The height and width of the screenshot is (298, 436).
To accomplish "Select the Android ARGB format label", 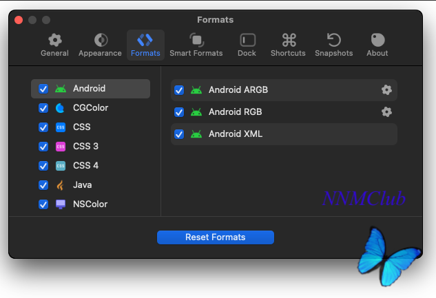I will click(x=238, y=89).
